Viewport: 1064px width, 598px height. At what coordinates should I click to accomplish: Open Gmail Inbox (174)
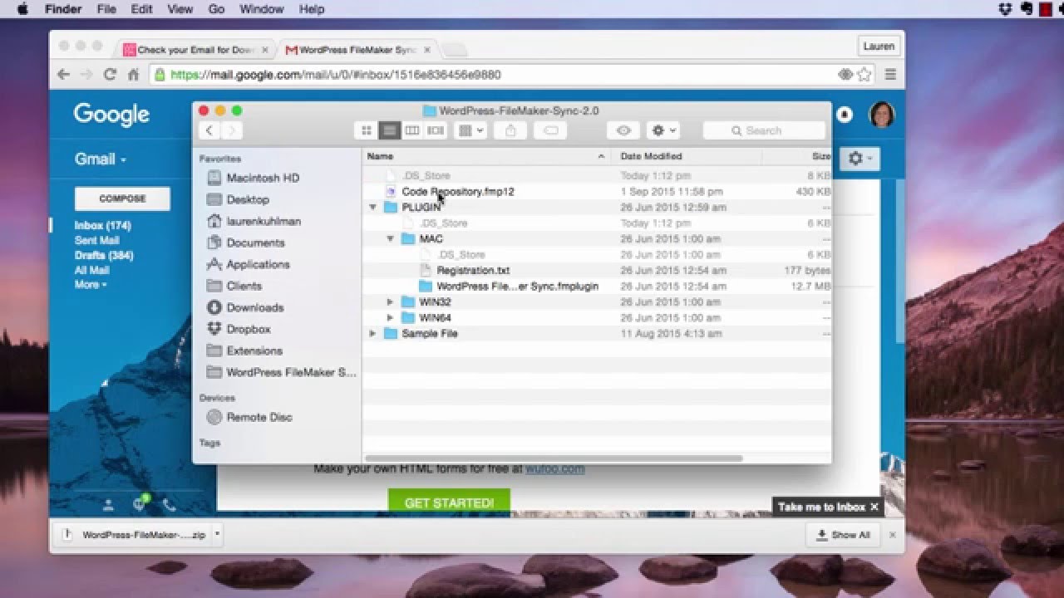(103, 226)
